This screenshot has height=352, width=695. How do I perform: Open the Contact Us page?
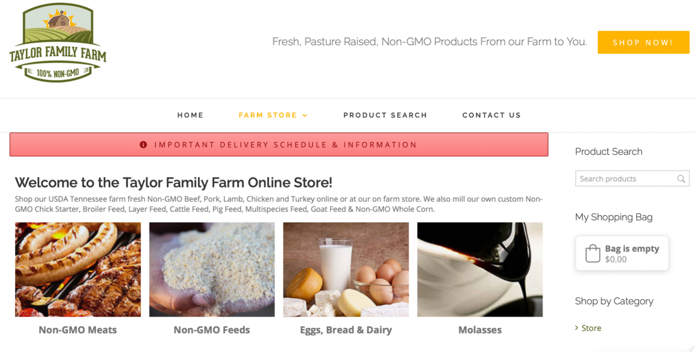491,115
